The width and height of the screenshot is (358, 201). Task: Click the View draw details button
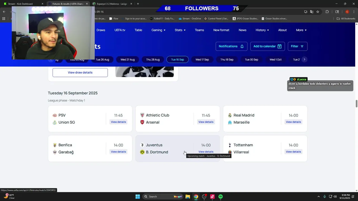point(80,73)
